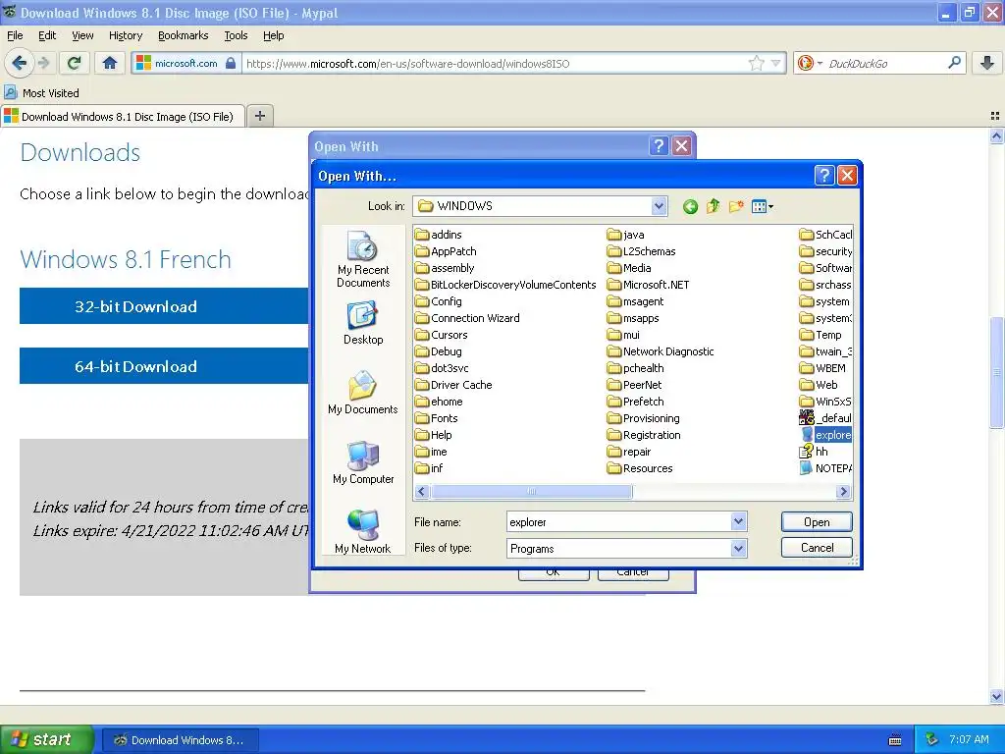Select My Documents in the places bar
Viewport: 1005px width, 754px height.
363,393
